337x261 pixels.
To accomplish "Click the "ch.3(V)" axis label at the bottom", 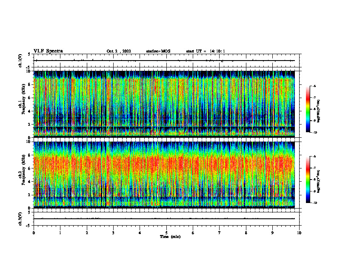I will 20,219.
